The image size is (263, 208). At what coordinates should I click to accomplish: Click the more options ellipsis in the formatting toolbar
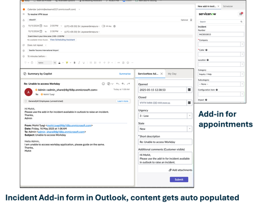[132, 63]
